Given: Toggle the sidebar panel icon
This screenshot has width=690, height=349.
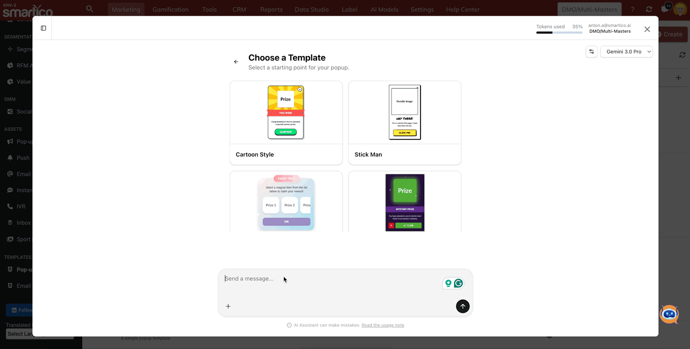Looking at the screenshot, I should click(x=43, y=28).
